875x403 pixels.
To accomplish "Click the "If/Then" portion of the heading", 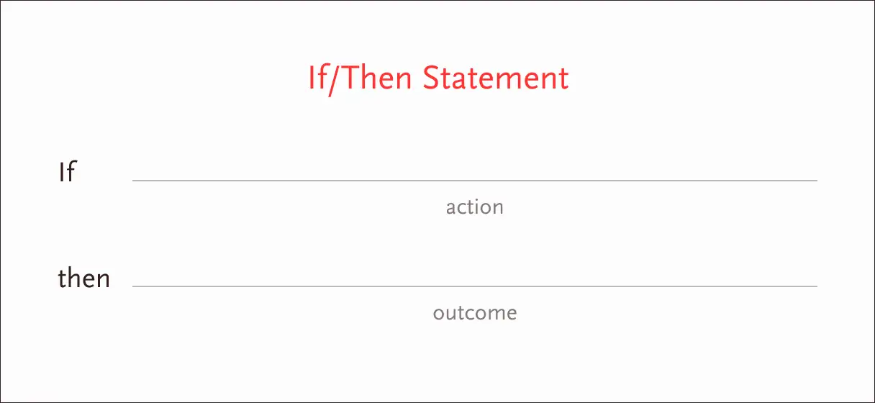I will pos(361,77).
